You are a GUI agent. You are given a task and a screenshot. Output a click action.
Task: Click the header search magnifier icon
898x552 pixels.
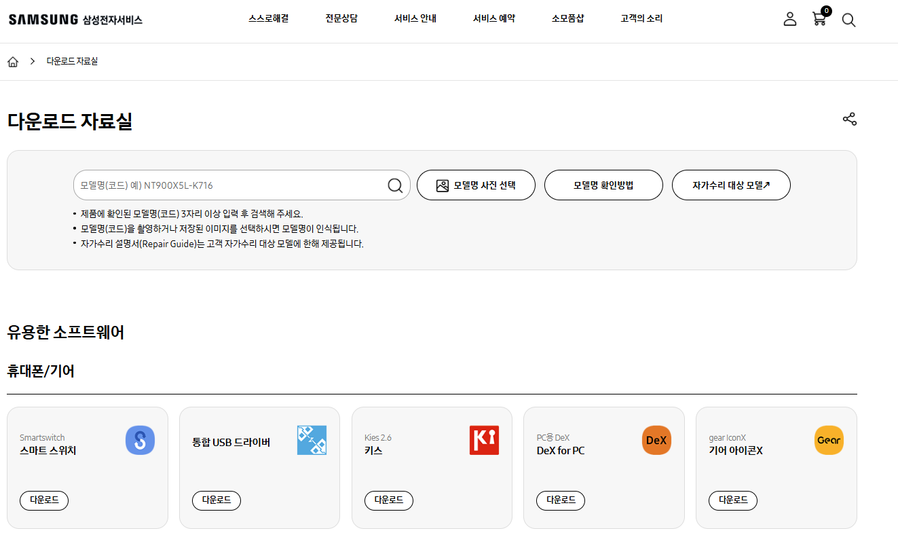[x=848, y=20]
